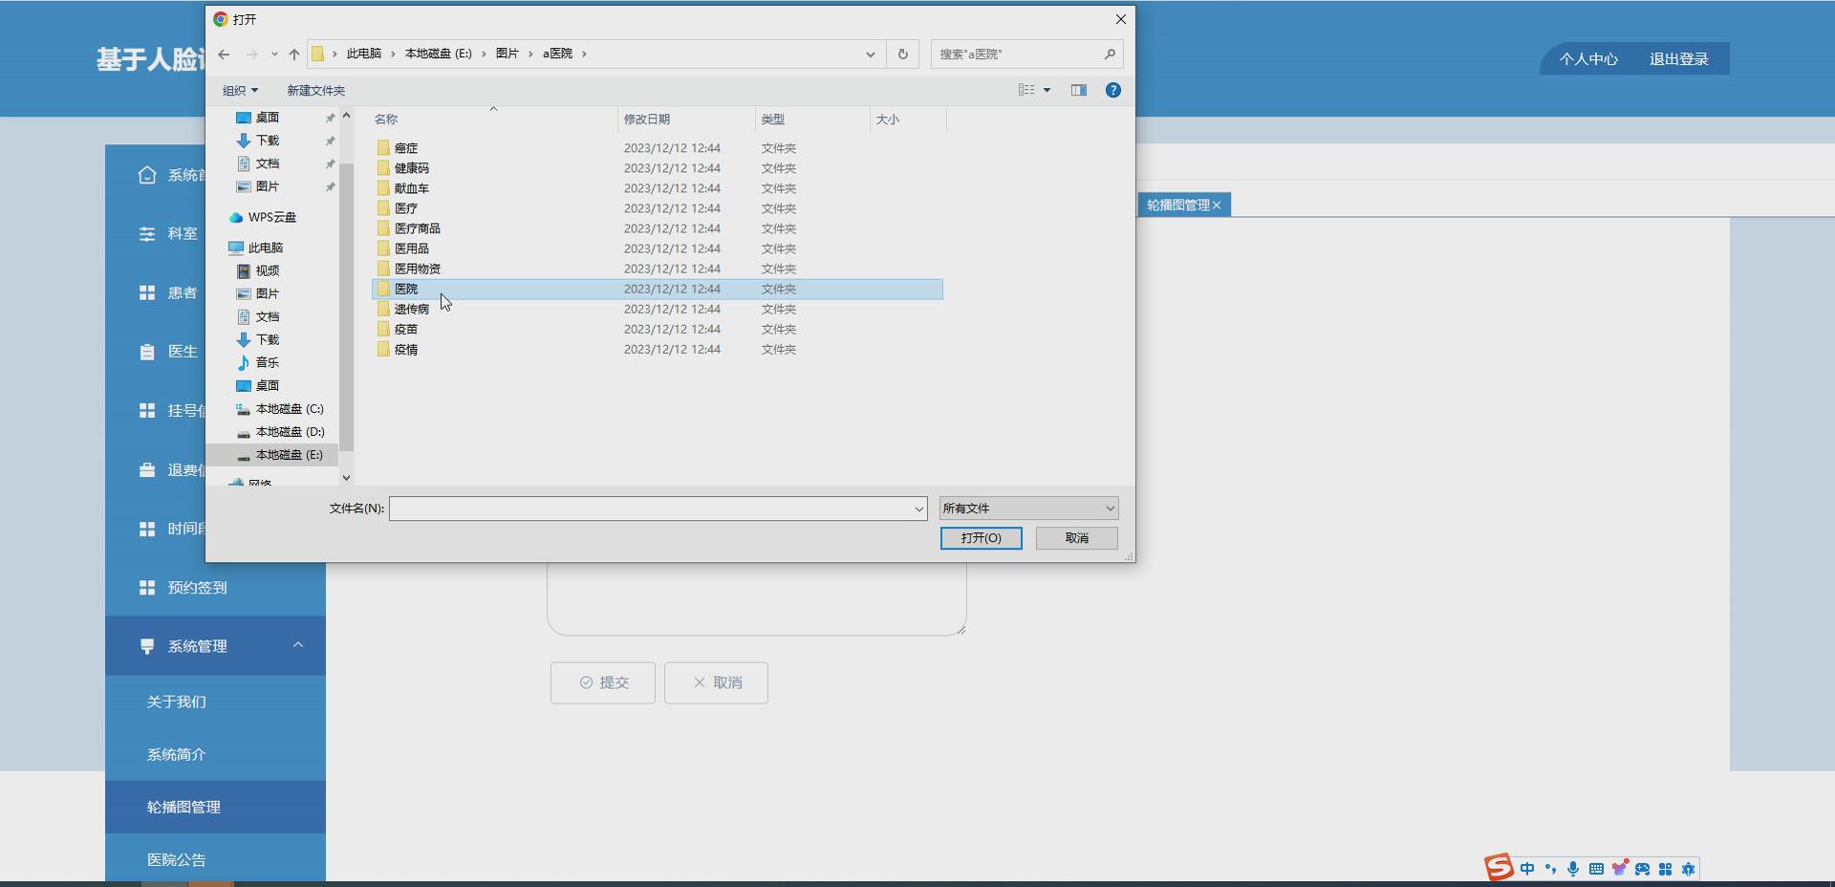The height and width of the screenshot is (887, 1835).
Task: Select the 献血车 folder
Action: pos(412,188)
